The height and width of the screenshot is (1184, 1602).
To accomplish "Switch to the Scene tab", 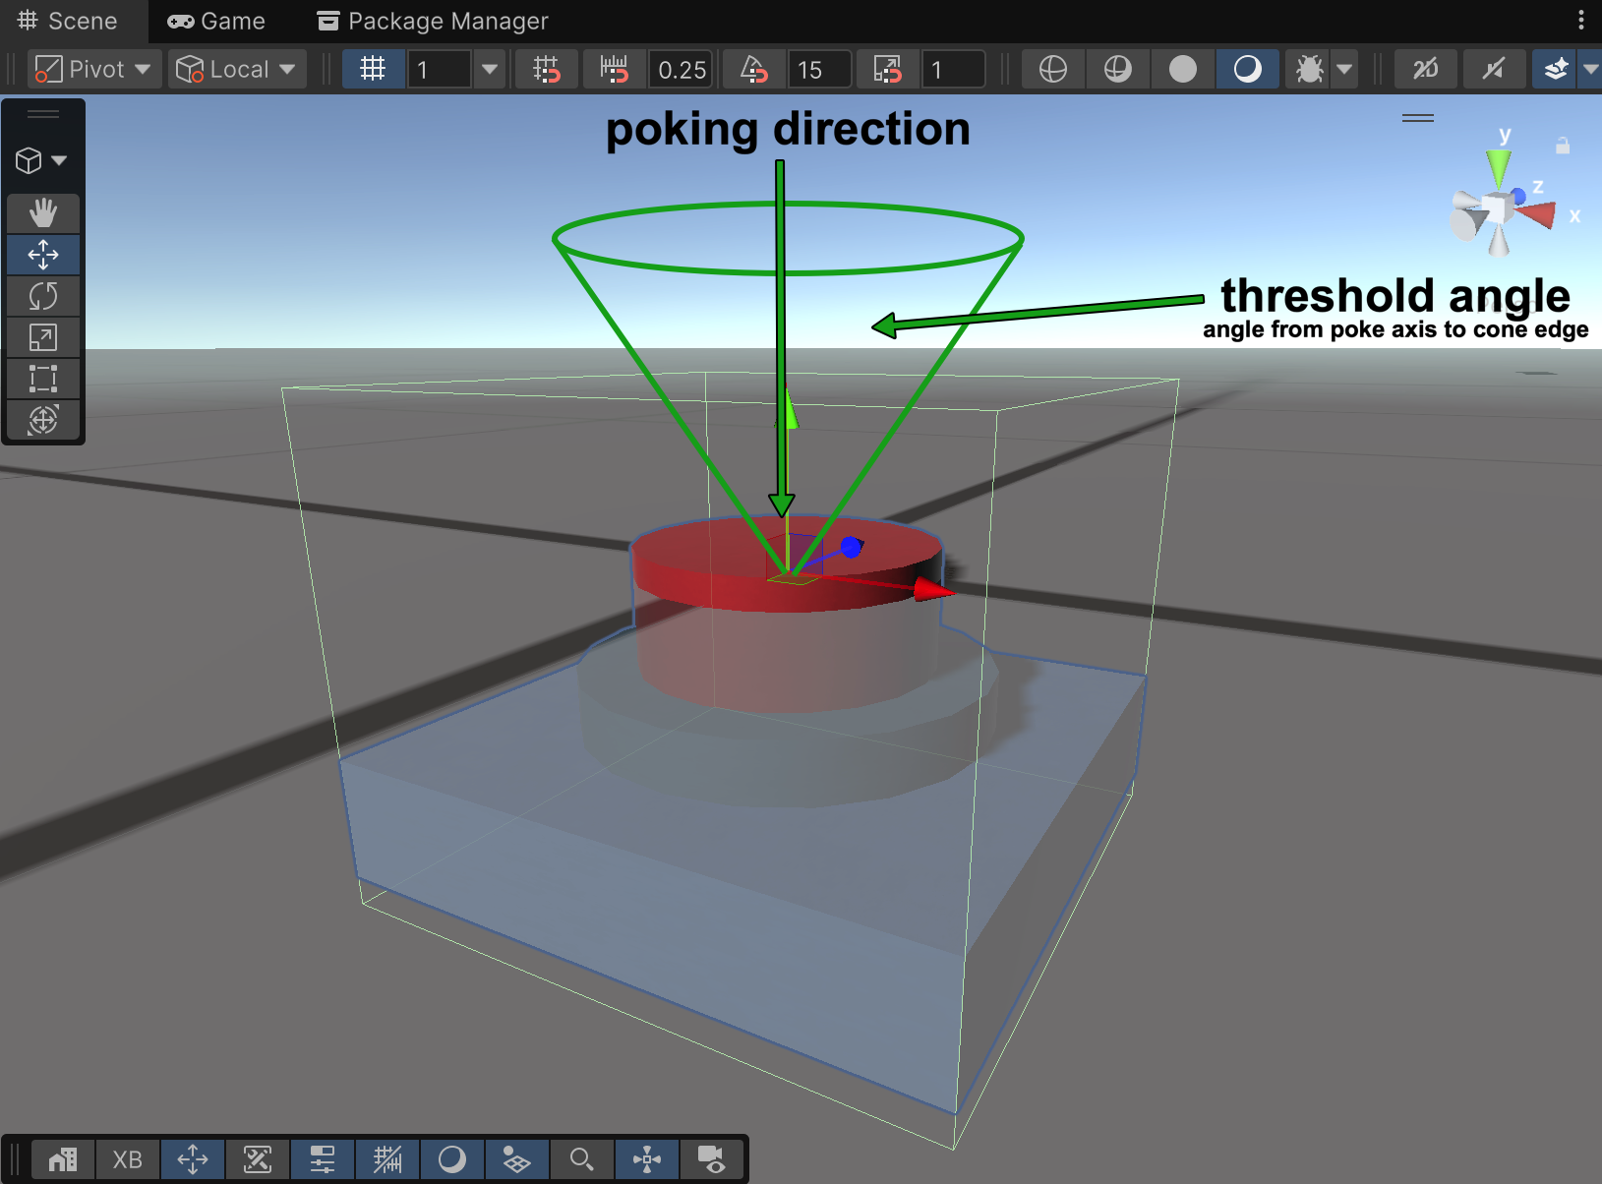I will [x=68, y=21].
